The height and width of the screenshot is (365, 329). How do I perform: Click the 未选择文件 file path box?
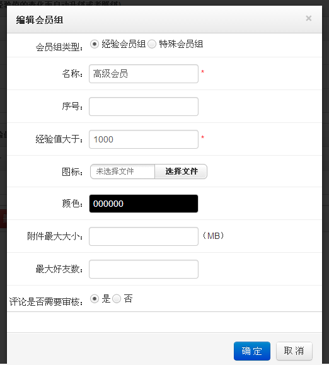coord(123,171)
